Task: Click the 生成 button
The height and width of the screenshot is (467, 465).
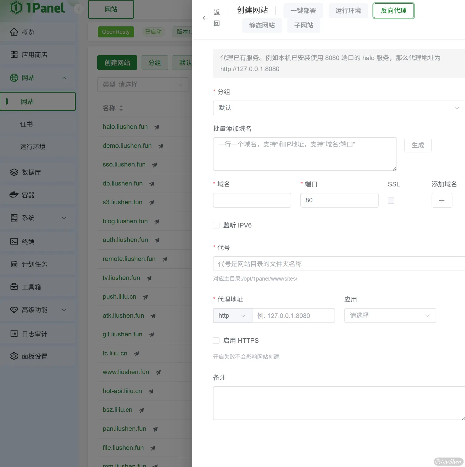Action: [417, 145]
